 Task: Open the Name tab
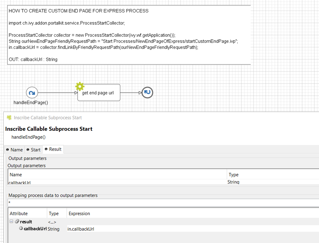point(14,150)
